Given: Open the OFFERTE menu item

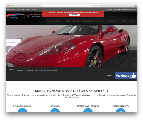Looking at the screenshot, I should pyautogui.click(x=76, y=21).
